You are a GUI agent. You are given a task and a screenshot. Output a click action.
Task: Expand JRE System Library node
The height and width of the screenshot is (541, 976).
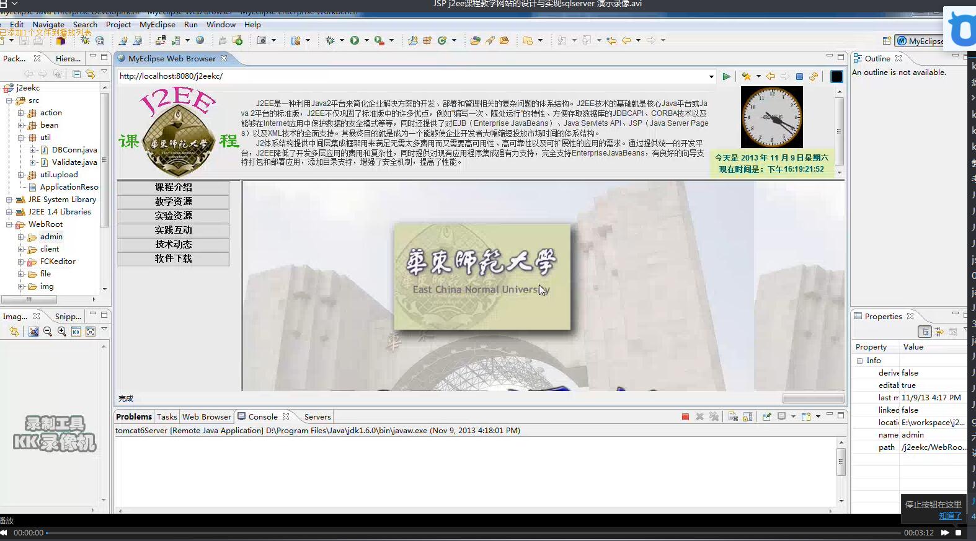click(x=9, y=200)
